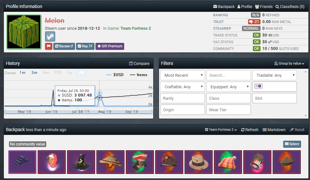Remove the purple quality filter tag

[256, 86]
